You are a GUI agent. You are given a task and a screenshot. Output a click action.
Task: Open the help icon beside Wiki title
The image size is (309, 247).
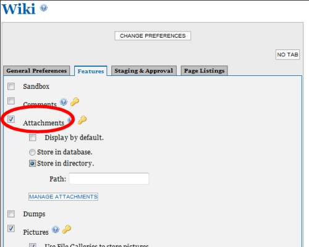[43, 8]
